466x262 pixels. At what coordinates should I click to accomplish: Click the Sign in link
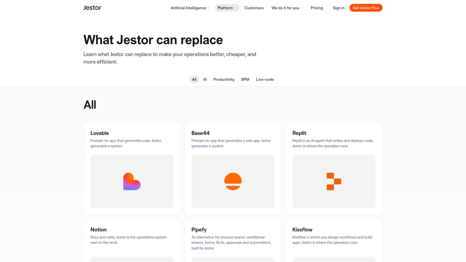(339, 8)
